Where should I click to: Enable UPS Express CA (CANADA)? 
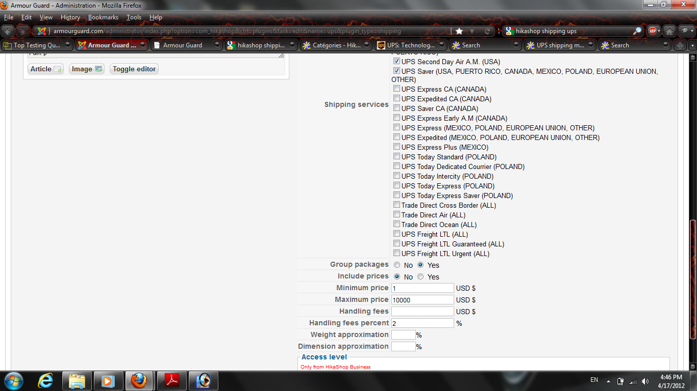click(x=396, y=89)
